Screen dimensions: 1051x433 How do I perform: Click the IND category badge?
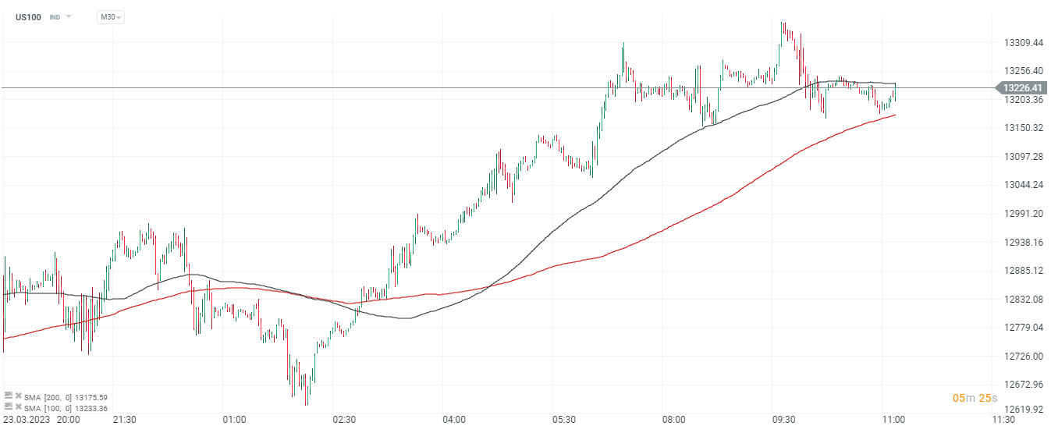coord(55,16)
